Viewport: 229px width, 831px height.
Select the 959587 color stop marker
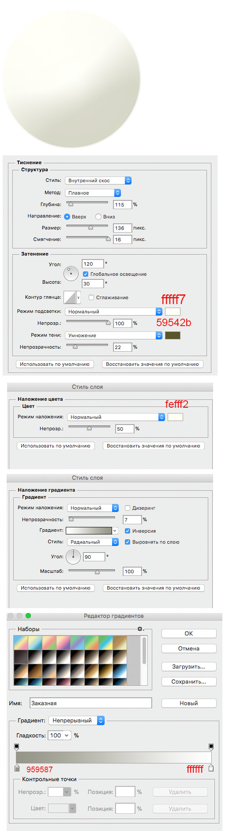pyautogui.click(x=17, y=768)
